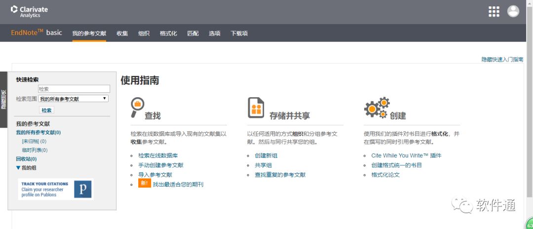Focus the 检索 quick search field
Viewport: 533px width, 229px height.
pyautogui.click(x=74, y=89)
